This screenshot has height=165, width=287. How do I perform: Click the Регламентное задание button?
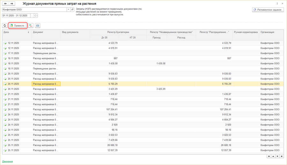pyautogui.click(x=268, y=10)
